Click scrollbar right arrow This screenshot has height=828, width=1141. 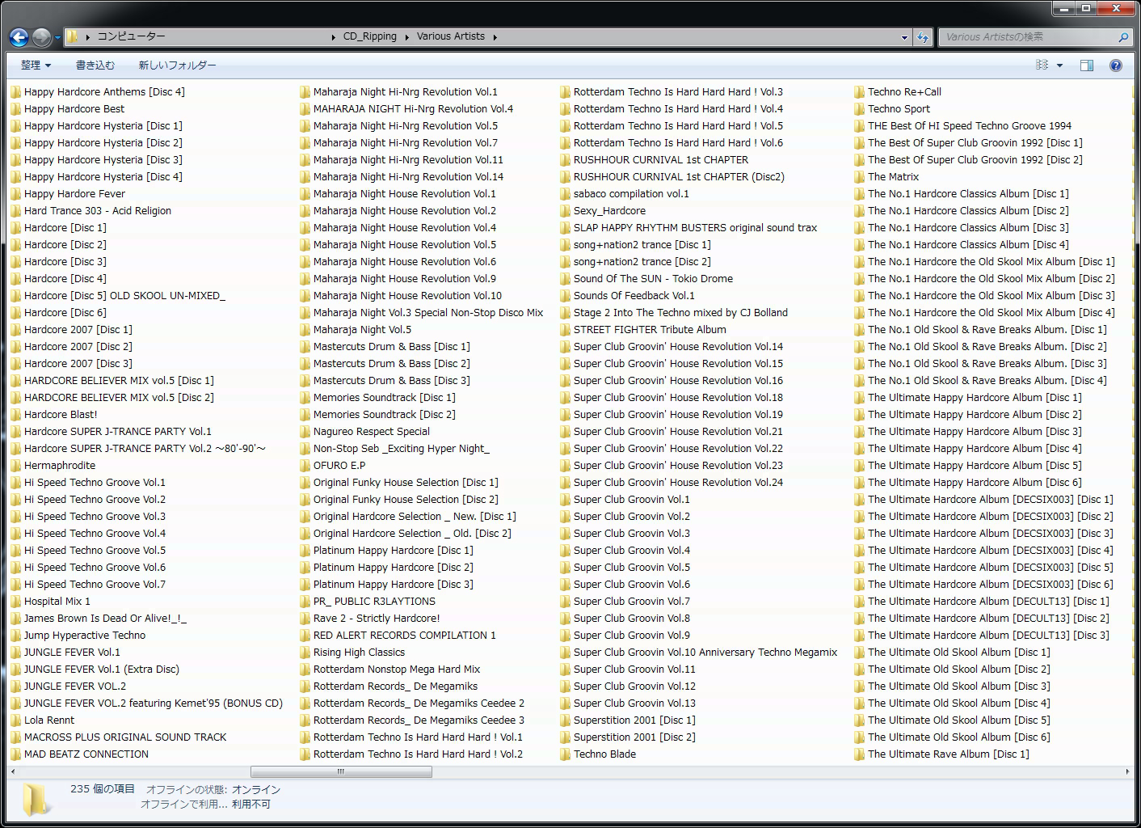[1127, 771]
